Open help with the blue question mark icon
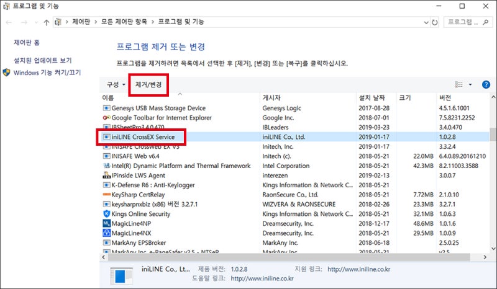 (486, 84)
